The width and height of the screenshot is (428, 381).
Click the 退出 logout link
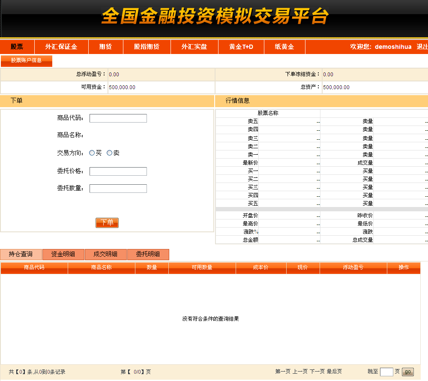click(422, 47)
